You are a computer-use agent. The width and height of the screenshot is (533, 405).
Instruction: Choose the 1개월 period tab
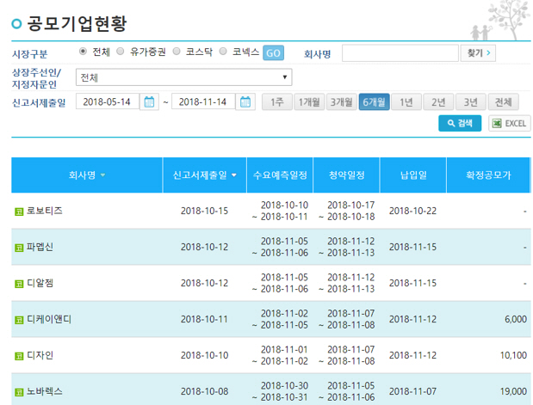pyautogui.click(x=309, y=101)
